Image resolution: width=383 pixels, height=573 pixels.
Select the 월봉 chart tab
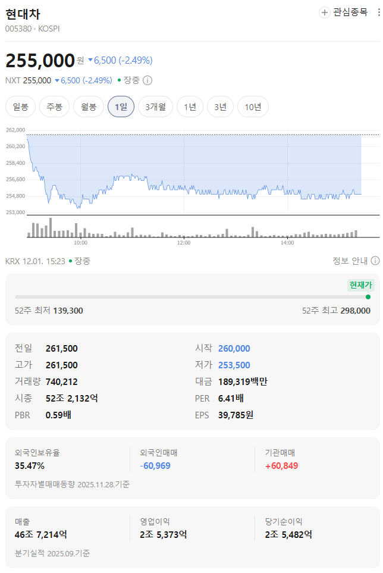pos(89,107)
